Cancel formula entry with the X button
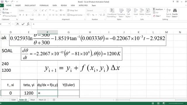 pyautogui.click(x=18, y=24)
